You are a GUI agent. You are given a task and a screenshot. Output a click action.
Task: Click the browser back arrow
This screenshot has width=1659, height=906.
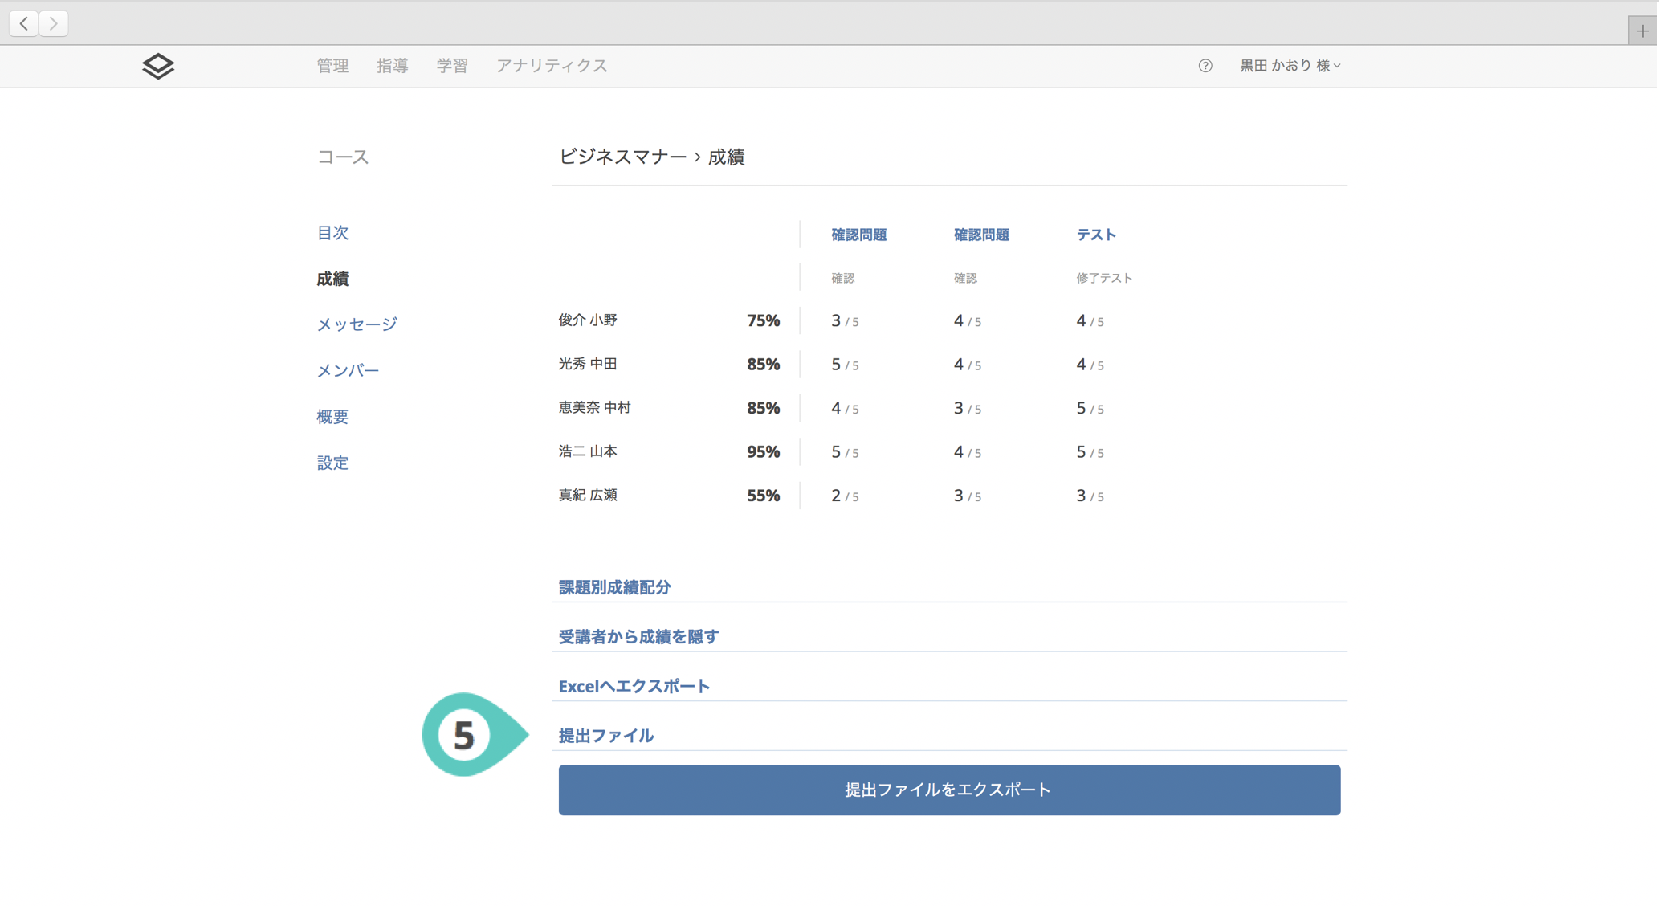[x=24, y=23]
